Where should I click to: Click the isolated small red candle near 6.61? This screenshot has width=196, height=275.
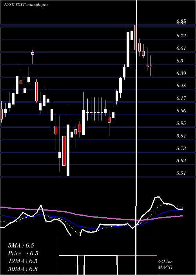33,53
